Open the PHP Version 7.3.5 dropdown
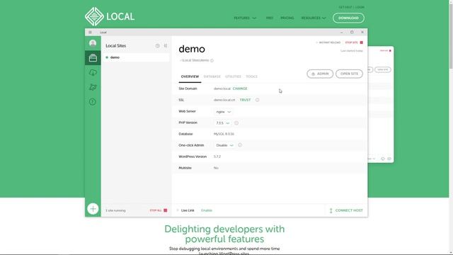Viewport: 453px width, 255px height. (223, 123)
